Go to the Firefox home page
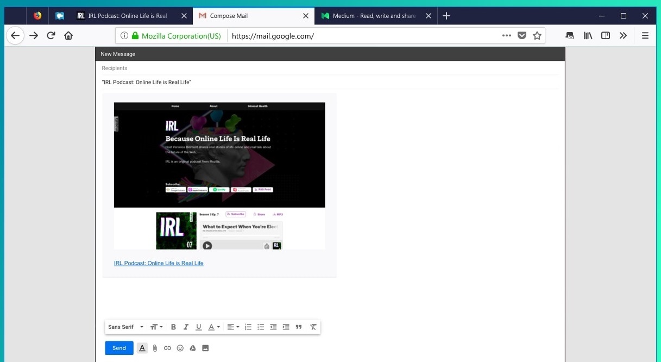Image resolution: width=661 pixels, height=362 pixels. click(x=68, y=36)
